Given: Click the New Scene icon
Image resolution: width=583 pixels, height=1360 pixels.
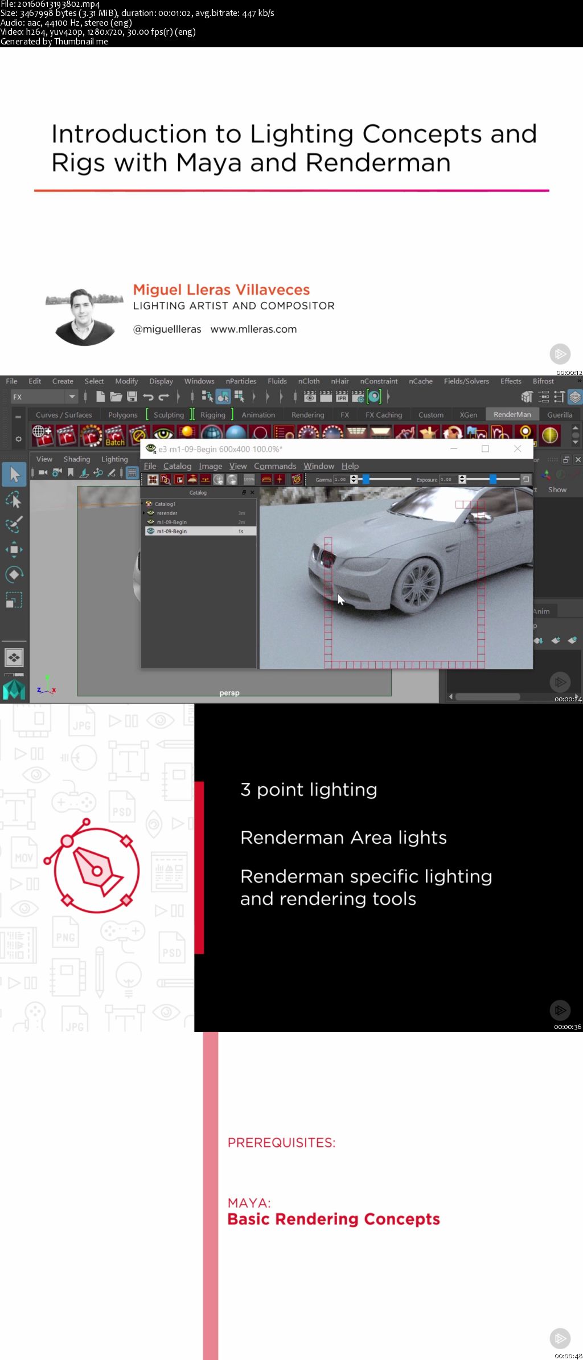Looking at the screenshot, I should pos(100,397).
